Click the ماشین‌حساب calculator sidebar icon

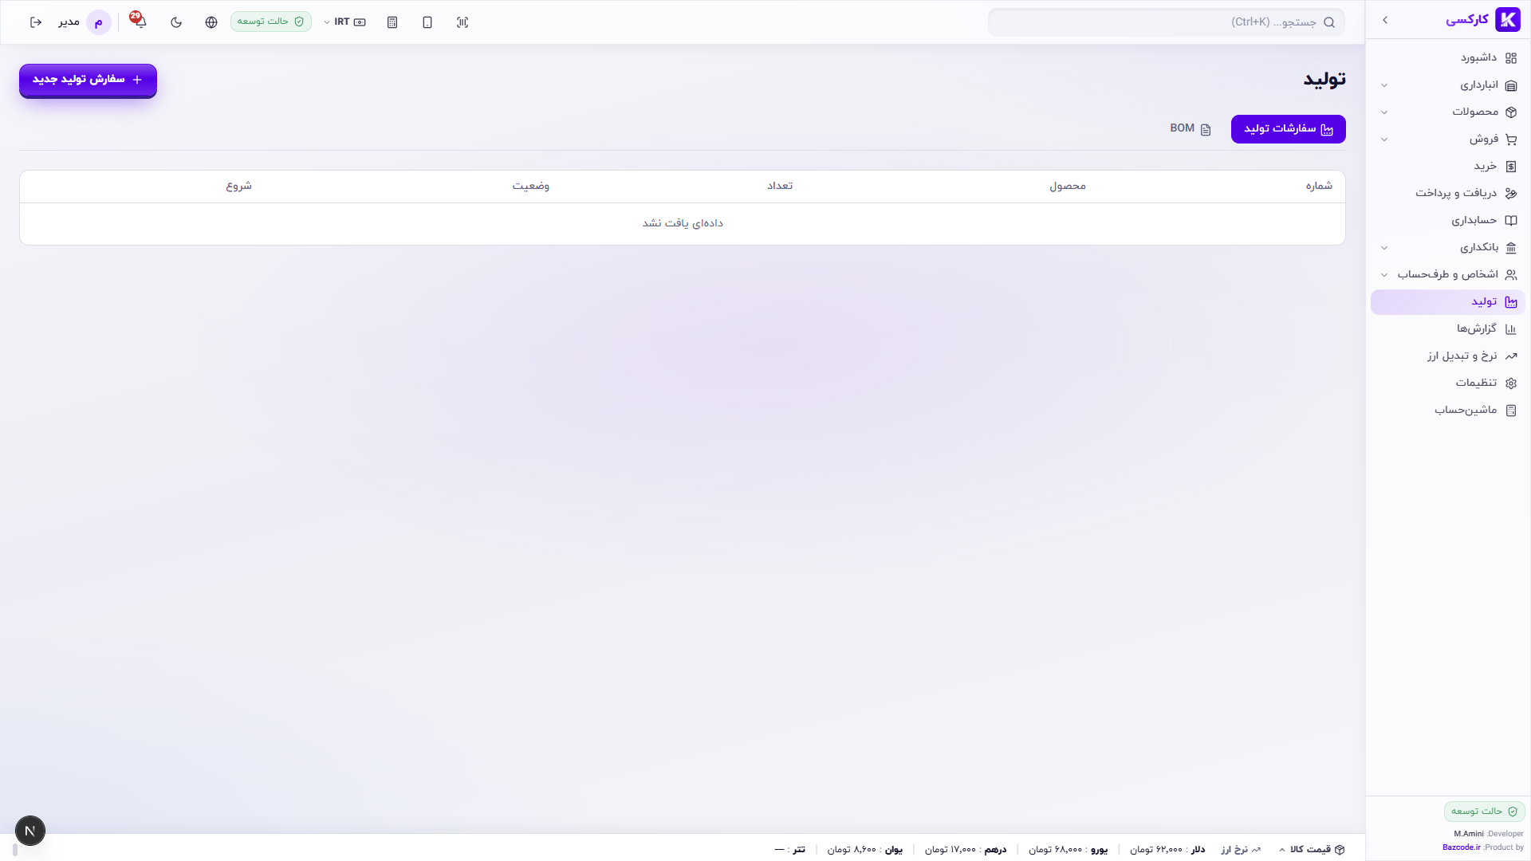click(x=1511, y=411)
